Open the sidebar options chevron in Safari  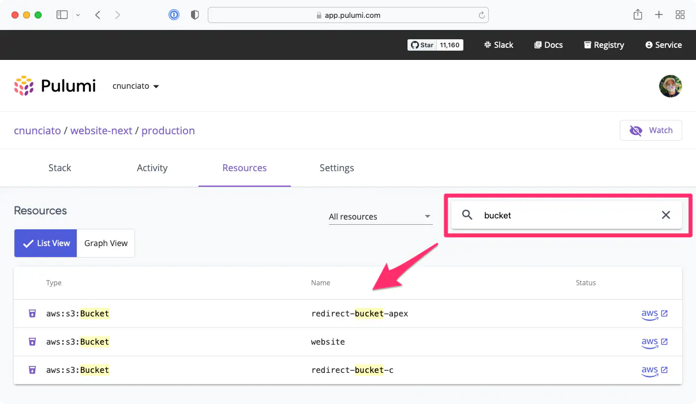point(78,15)
